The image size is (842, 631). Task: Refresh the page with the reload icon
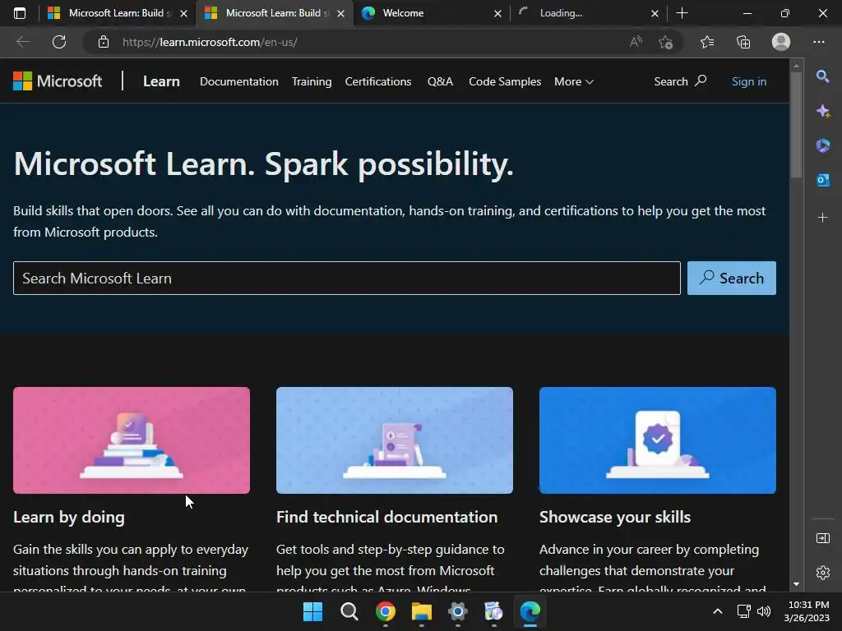[x=59, y=42]
